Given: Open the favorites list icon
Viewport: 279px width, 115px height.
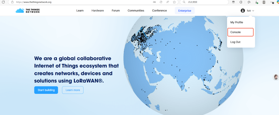Looking at the screenshot, I should pyautogui.click(x=249, y=2).
